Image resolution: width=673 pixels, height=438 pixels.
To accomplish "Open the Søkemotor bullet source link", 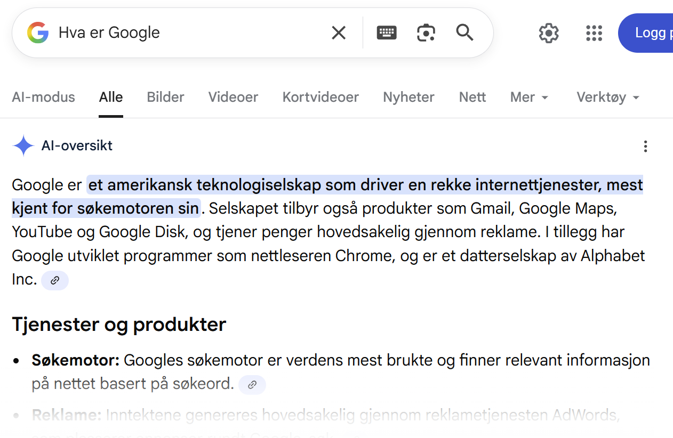I will pyautogui.click(x=252, y=385).
